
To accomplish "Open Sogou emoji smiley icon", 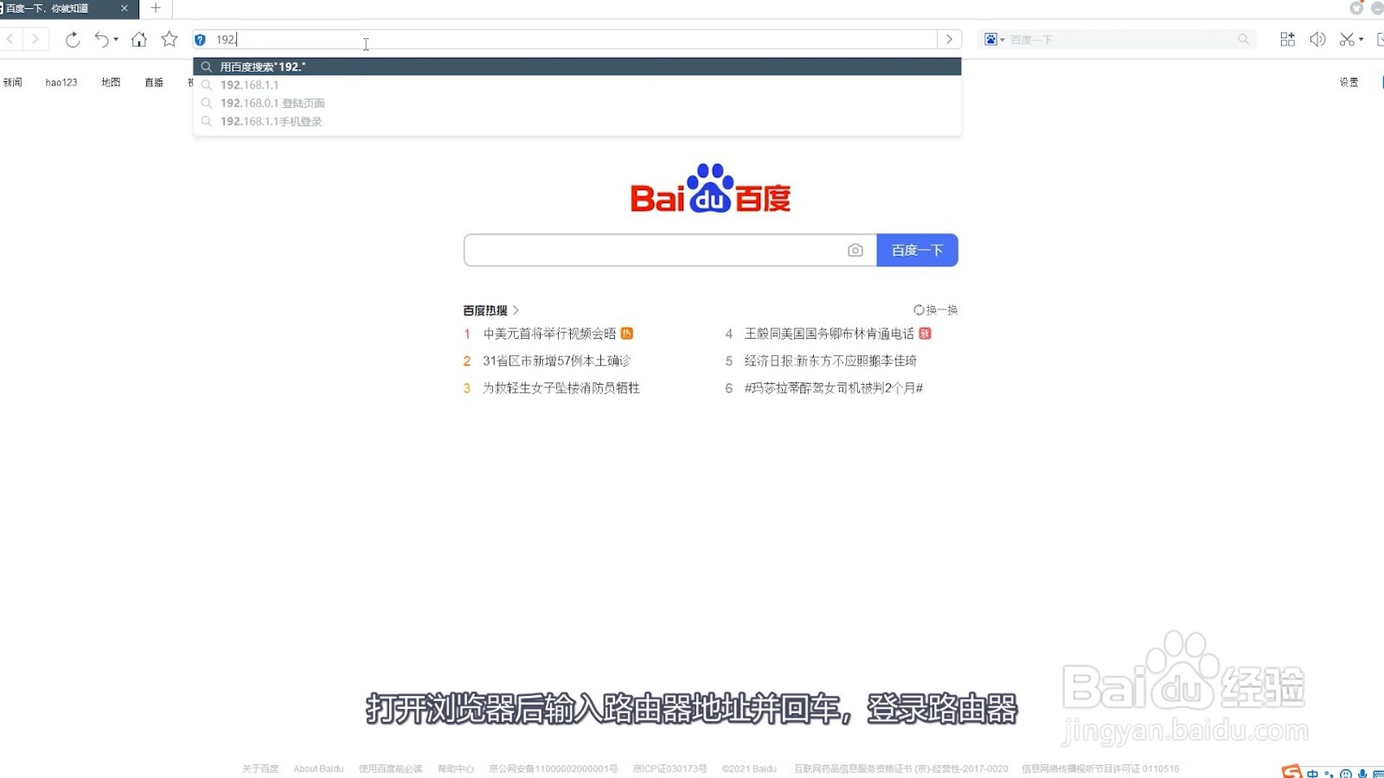I will [1346, 774].
